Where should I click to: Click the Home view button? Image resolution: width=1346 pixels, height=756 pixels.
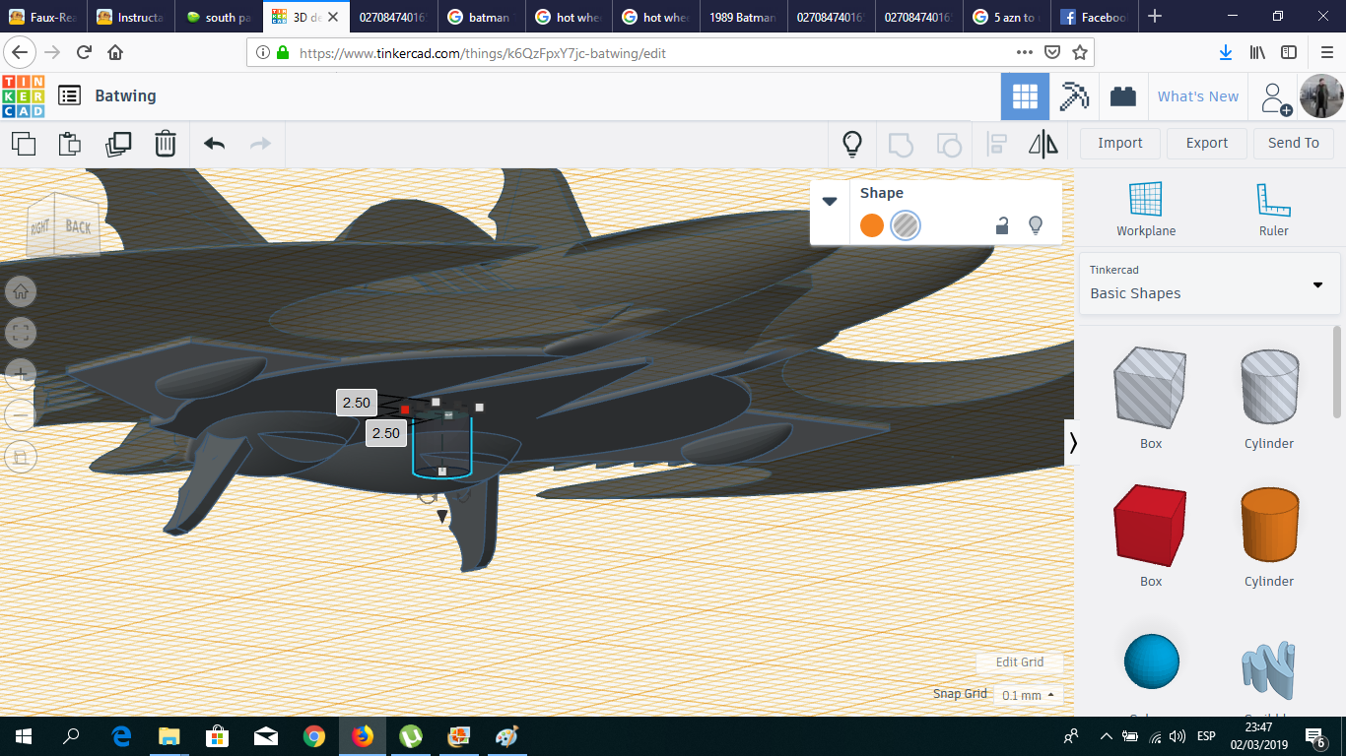[21, 290]
